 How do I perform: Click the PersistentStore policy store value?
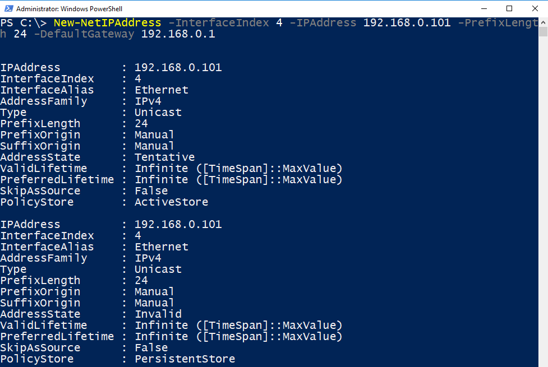(x=185, y=359)
